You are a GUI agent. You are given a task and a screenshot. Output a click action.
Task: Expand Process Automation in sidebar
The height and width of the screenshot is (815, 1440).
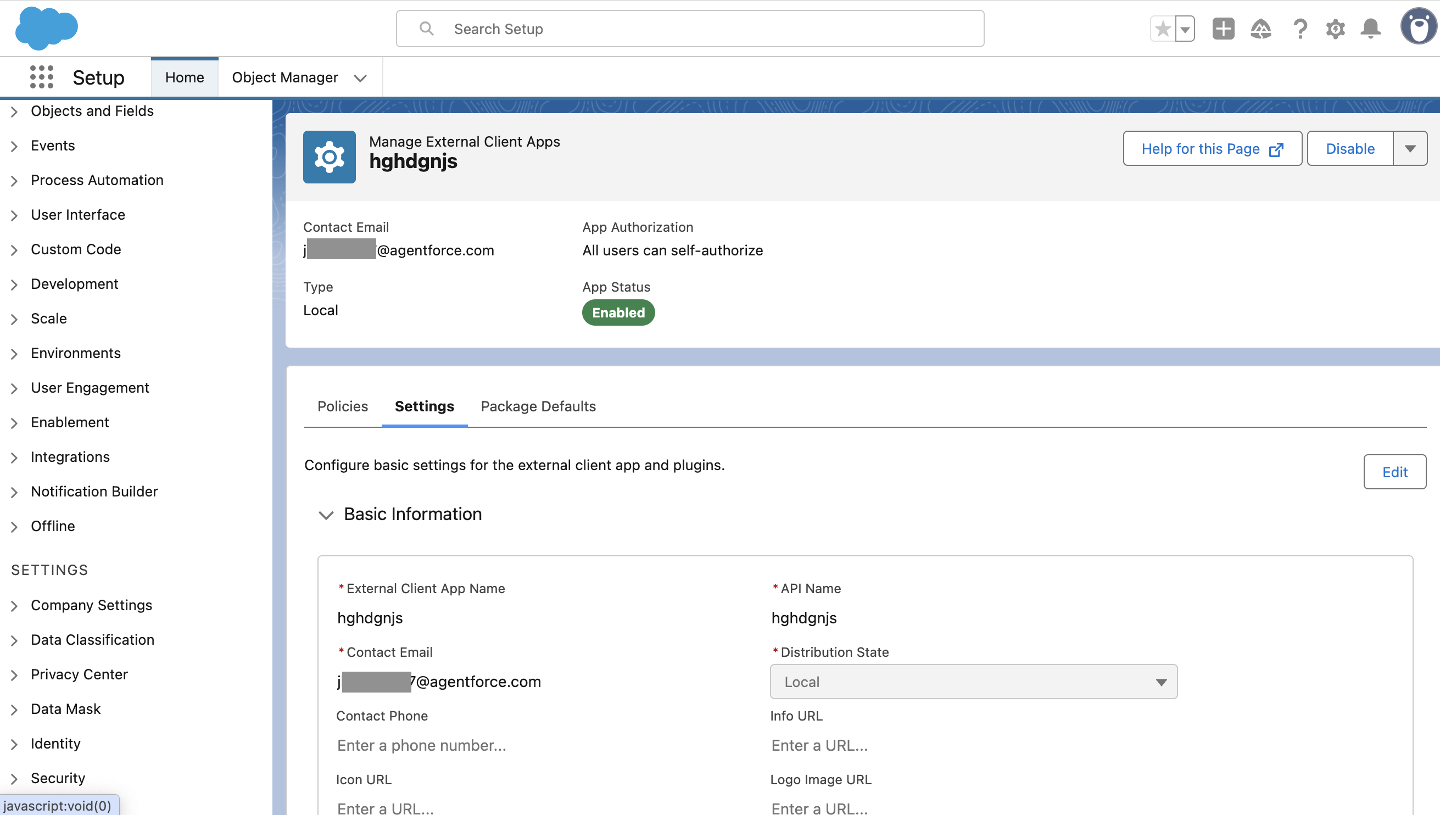(x=14, y=181)
